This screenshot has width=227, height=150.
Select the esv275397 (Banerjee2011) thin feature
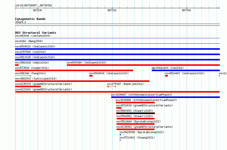[112, 86]
